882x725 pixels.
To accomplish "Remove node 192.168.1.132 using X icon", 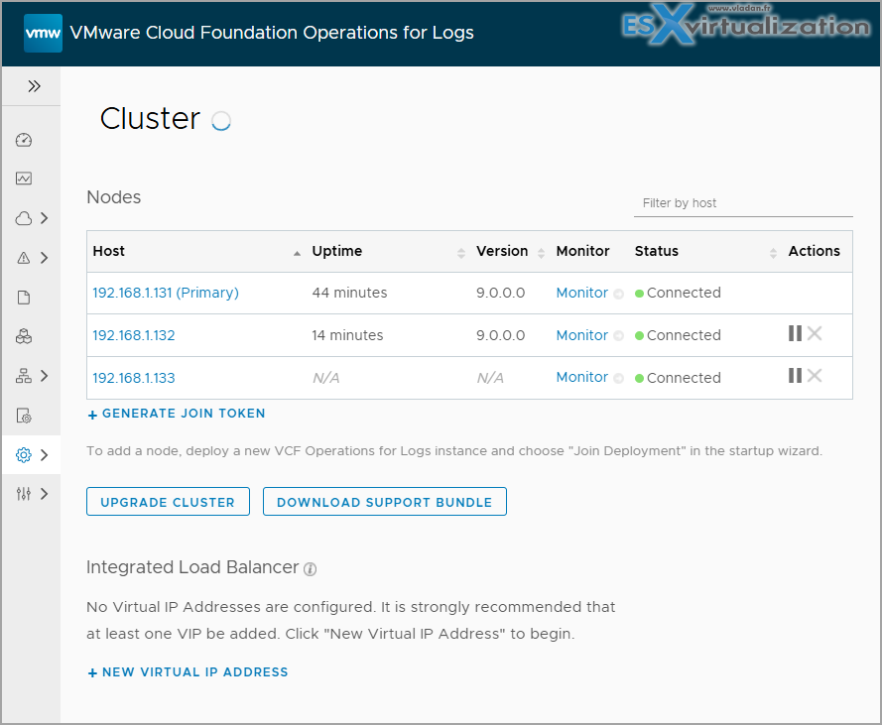I will [815, 334].
